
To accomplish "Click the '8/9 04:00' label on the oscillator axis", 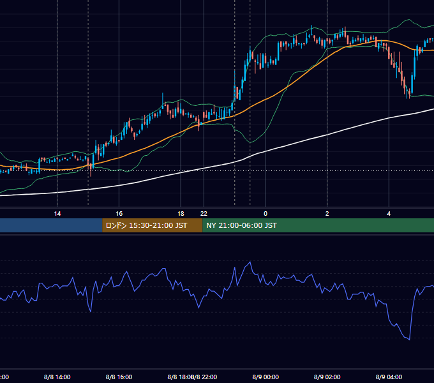I will click(389, 377).
